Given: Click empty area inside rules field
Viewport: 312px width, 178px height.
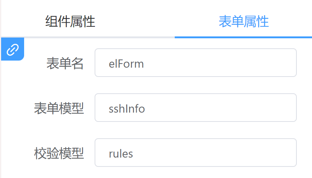Looking at the screenshot, I should click(x=215, y=152).
